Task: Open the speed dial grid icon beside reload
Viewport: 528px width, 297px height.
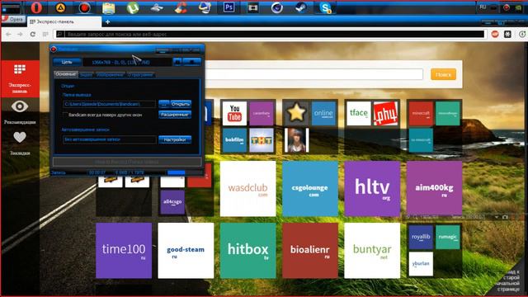Action: 45,34
